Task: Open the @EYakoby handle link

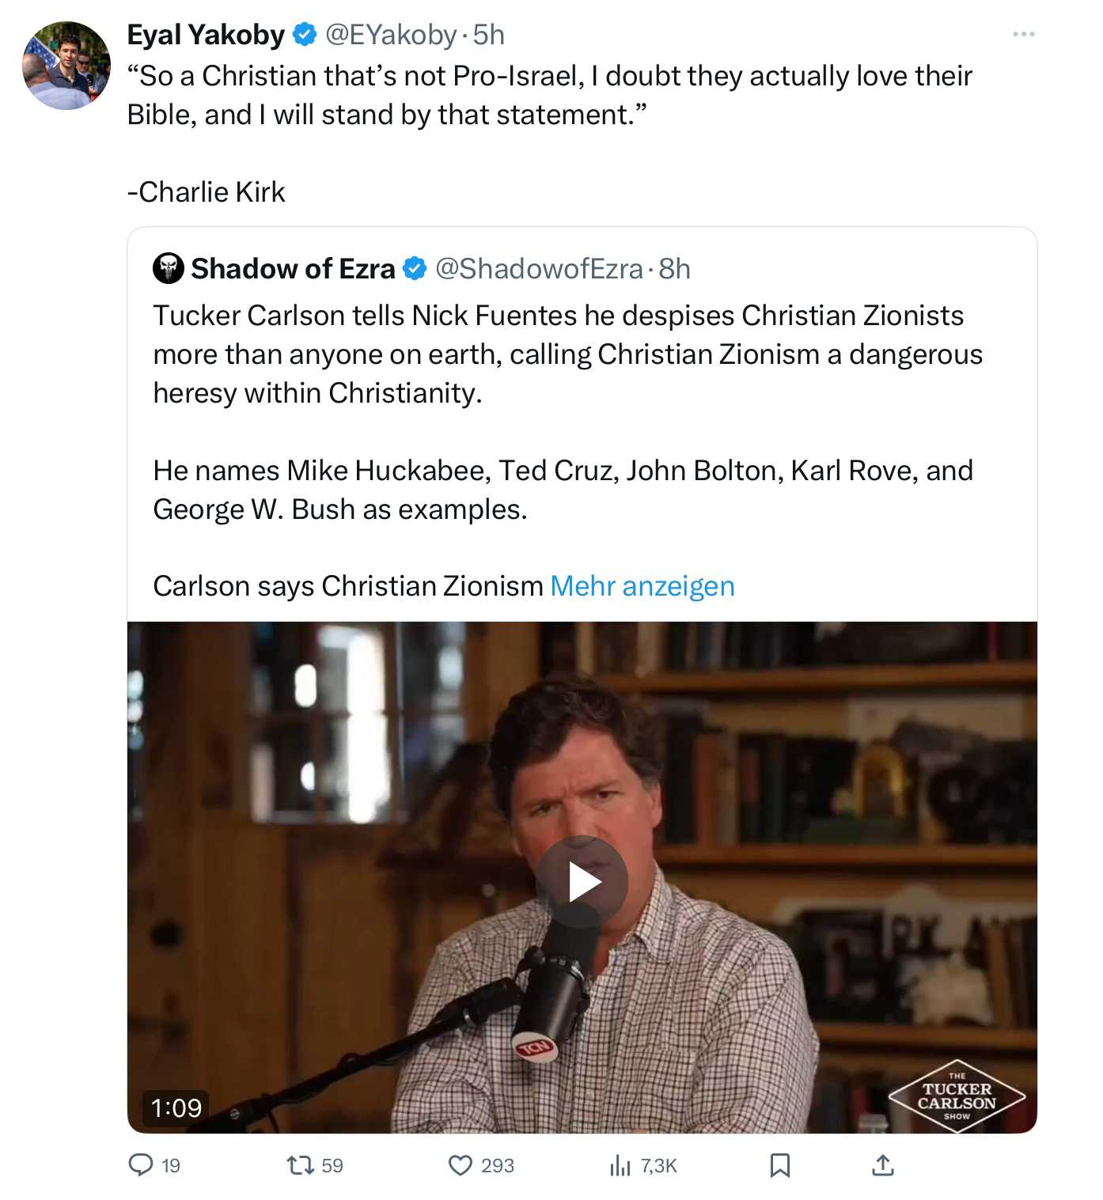Action: (391, 35)
